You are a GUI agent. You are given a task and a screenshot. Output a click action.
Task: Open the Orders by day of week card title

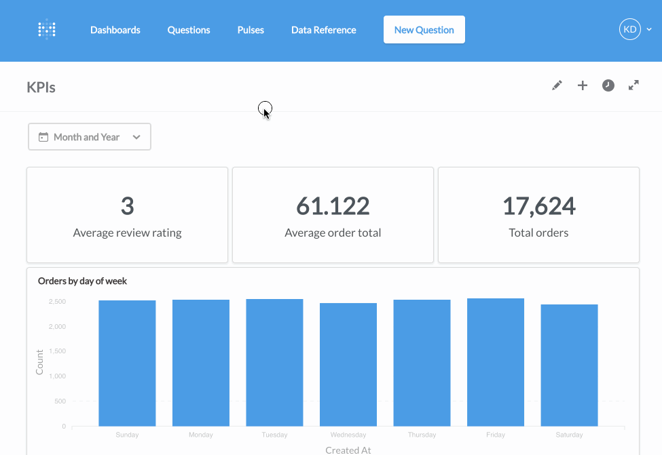pyautogui.click(x=82, y=280)
